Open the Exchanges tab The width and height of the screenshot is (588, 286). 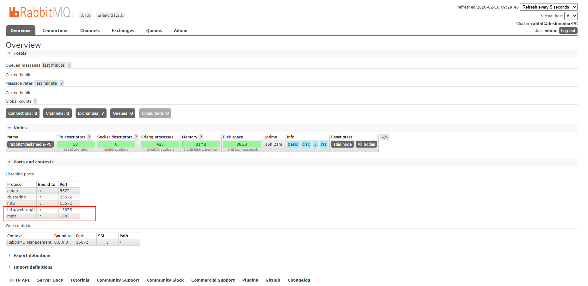pos(123,31)
